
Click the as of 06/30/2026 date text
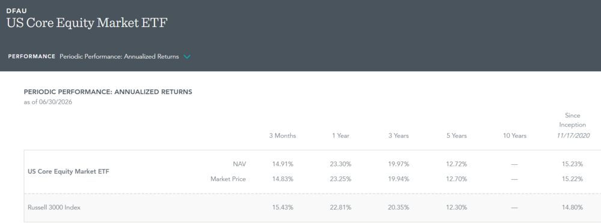pos(48,102)
